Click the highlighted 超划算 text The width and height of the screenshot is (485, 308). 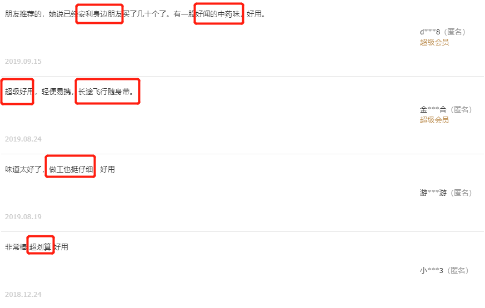tap(41, 247)
